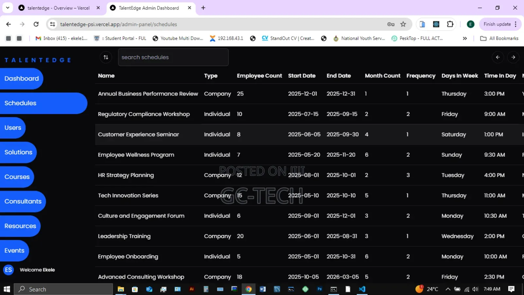This screenshot has height=295, width=524.
Task: Open the saved passwords key icon
Action: point(391,24)
